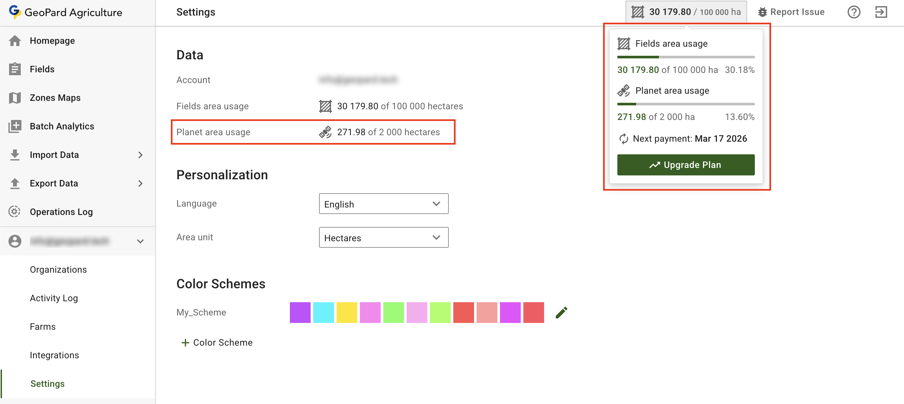Click the help question mark icon
This screenshot has height=404, width=904.
point(853,12)
